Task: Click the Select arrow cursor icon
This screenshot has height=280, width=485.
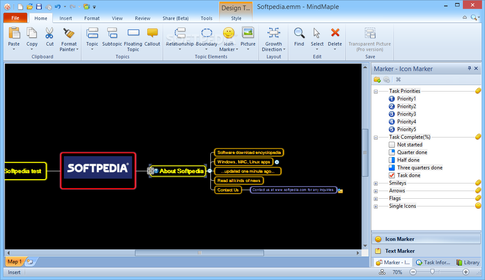Action: click(317, 33)
